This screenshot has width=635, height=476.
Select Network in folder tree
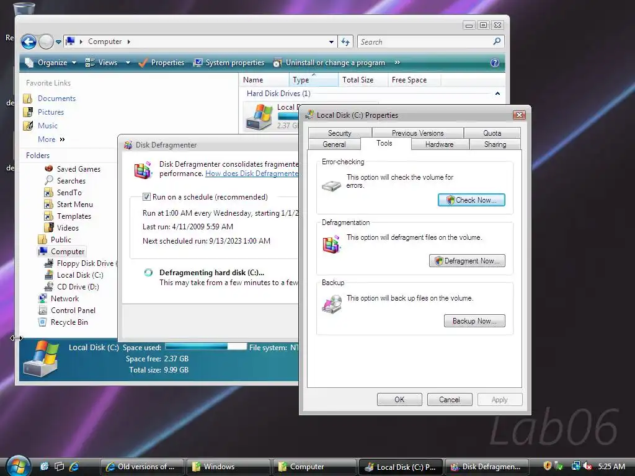tap(64, 299)
